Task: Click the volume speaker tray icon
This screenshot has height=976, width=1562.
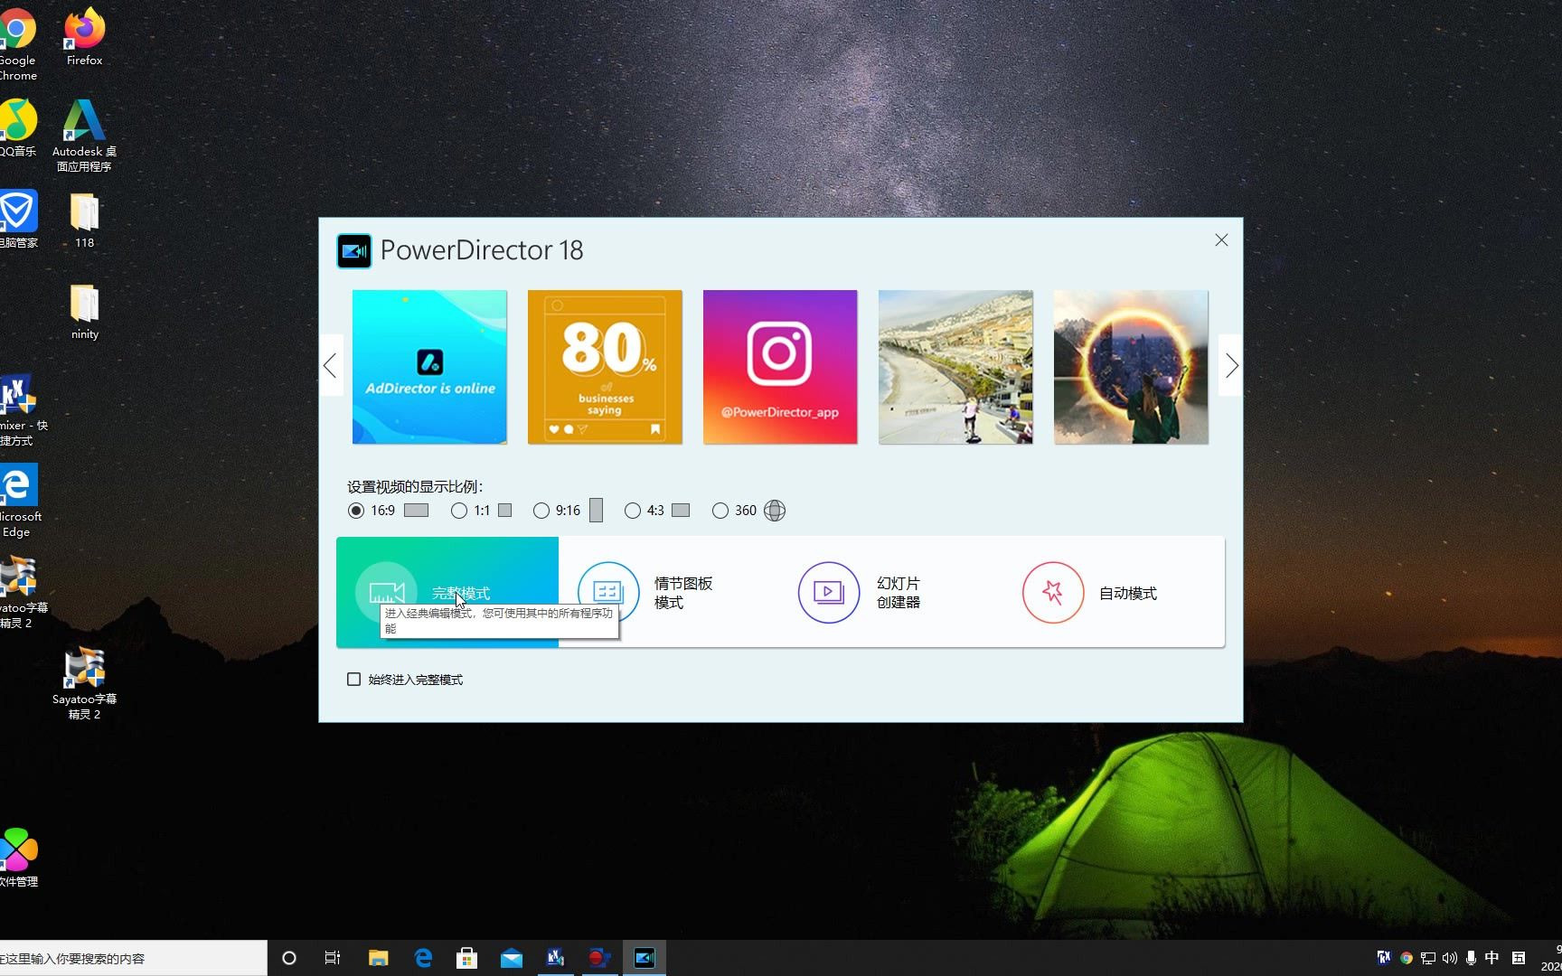Action: pyautogui.click(x=1450, y=958)
